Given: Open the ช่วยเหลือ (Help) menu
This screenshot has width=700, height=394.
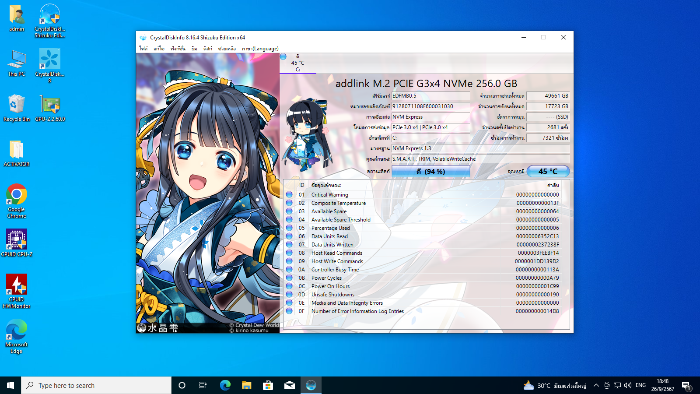Looking at the screenshot, I should (227, 49).
